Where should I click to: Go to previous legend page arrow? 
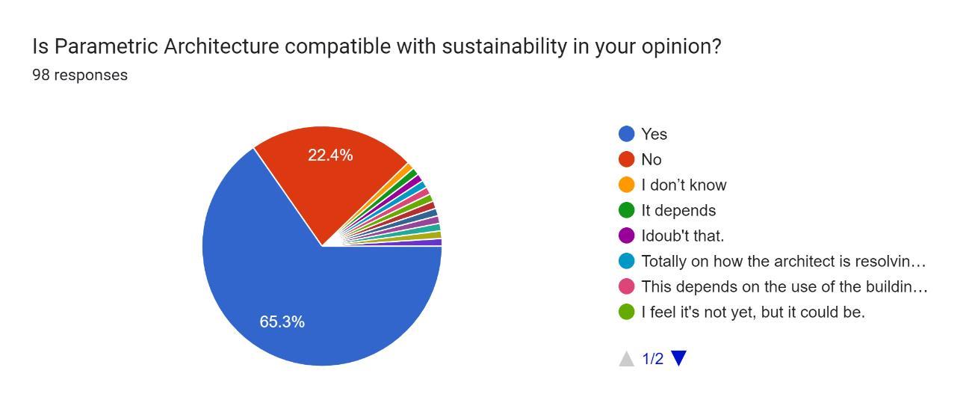[x=626, y=358]
